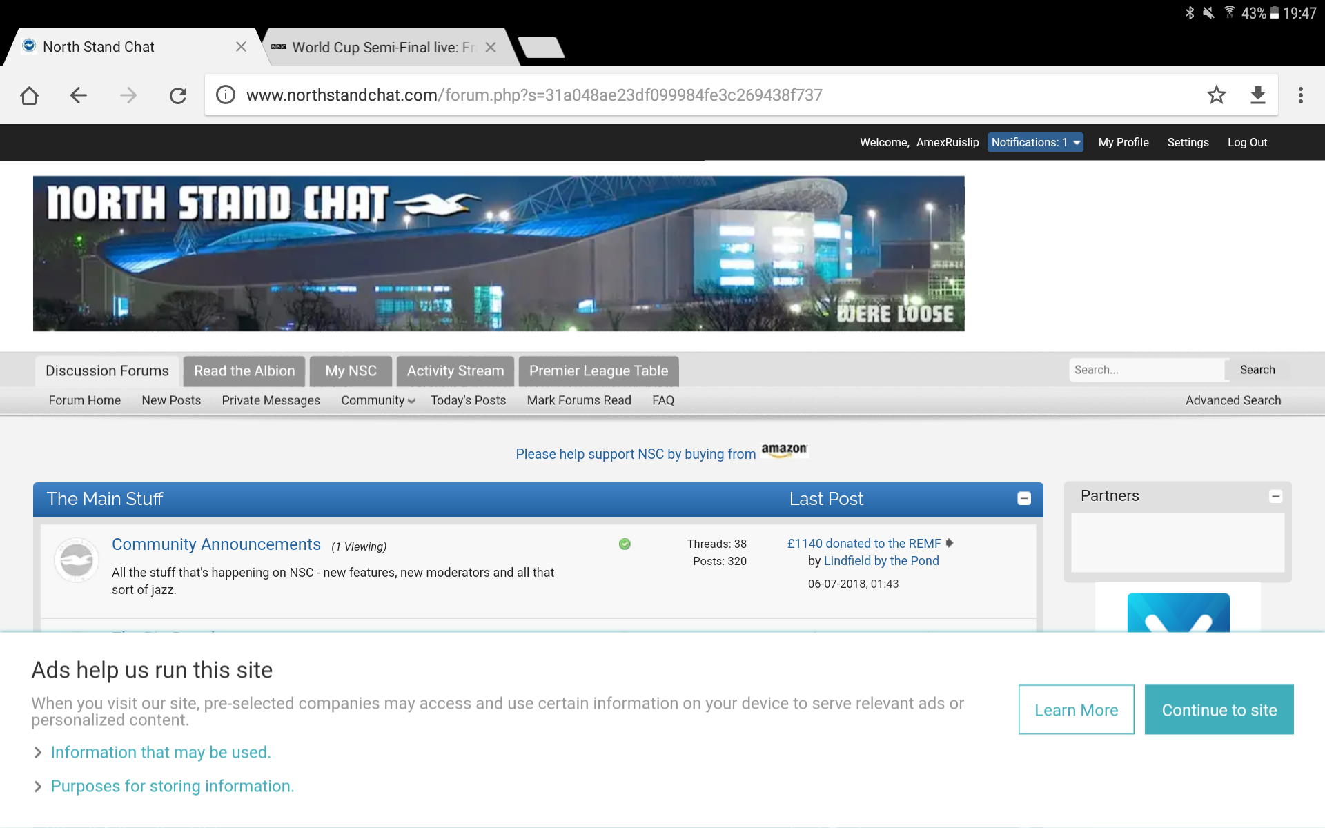The width and height of the screenshot is (1325, 828).
Task: Switch to the World Cup Semi-Final live tab
Action: point(383,47)
